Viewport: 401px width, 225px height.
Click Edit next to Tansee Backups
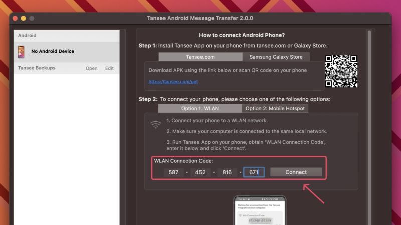pos(109,68)
